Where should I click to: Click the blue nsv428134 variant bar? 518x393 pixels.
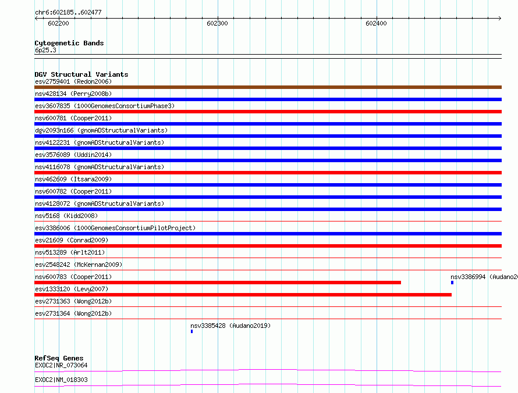point(268,99)
